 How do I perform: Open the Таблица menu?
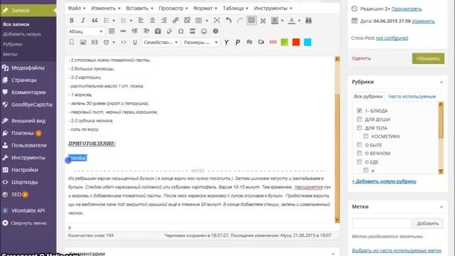(x=235, y=9)
